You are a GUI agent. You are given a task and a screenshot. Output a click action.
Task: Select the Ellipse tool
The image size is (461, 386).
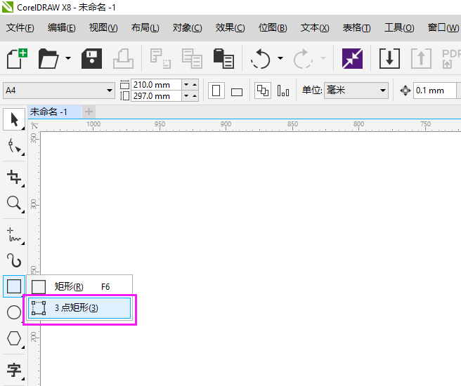[14, 312]
